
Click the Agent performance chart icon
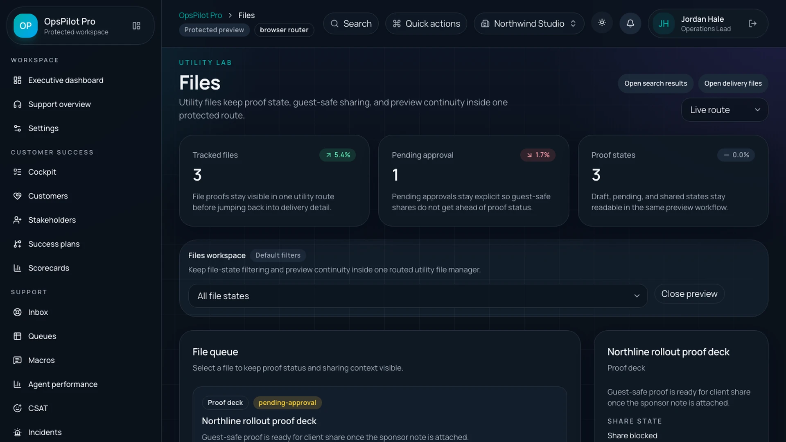(x=17, y=384)
